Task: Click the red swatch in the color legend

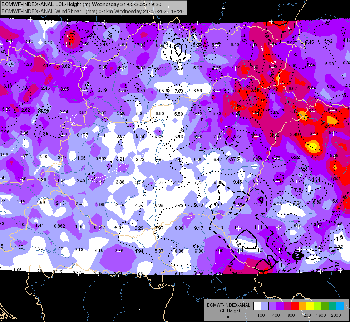Action: tap(295, 306)
